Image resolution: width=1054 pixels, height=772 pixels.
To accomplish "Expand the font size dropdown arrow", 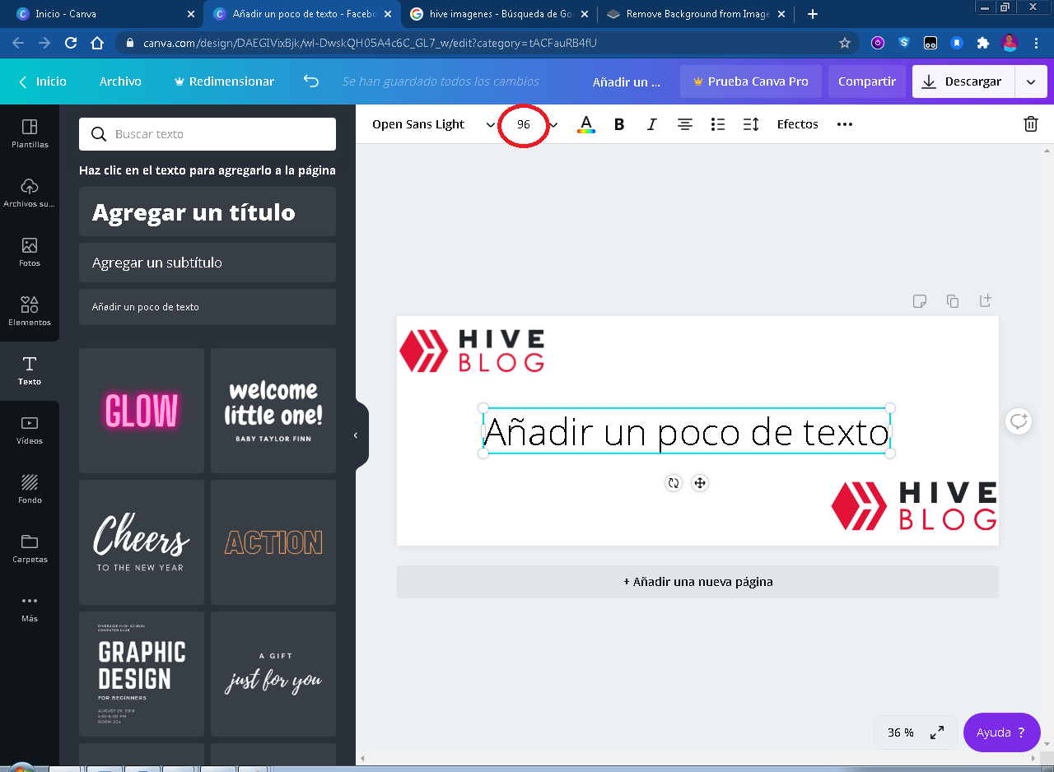I will (x=553, y=125).
